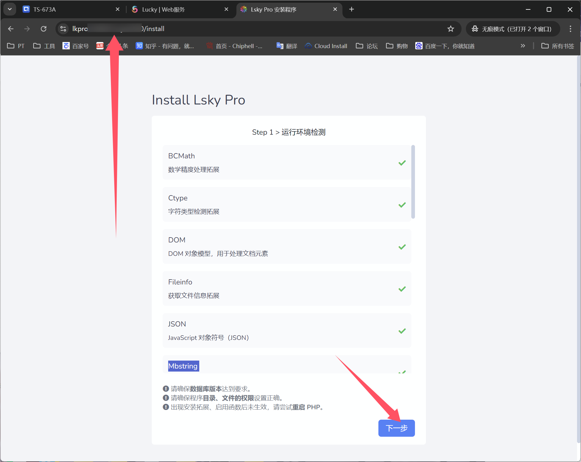Open the 百家号 bookmark
The height and width of the screenshot is (462, 581).
click(x=76, y=46)
